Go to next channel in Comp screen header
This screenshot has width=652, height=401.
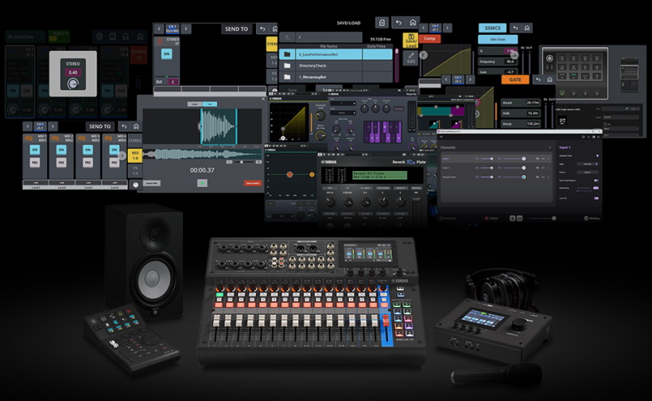[448, 28]
